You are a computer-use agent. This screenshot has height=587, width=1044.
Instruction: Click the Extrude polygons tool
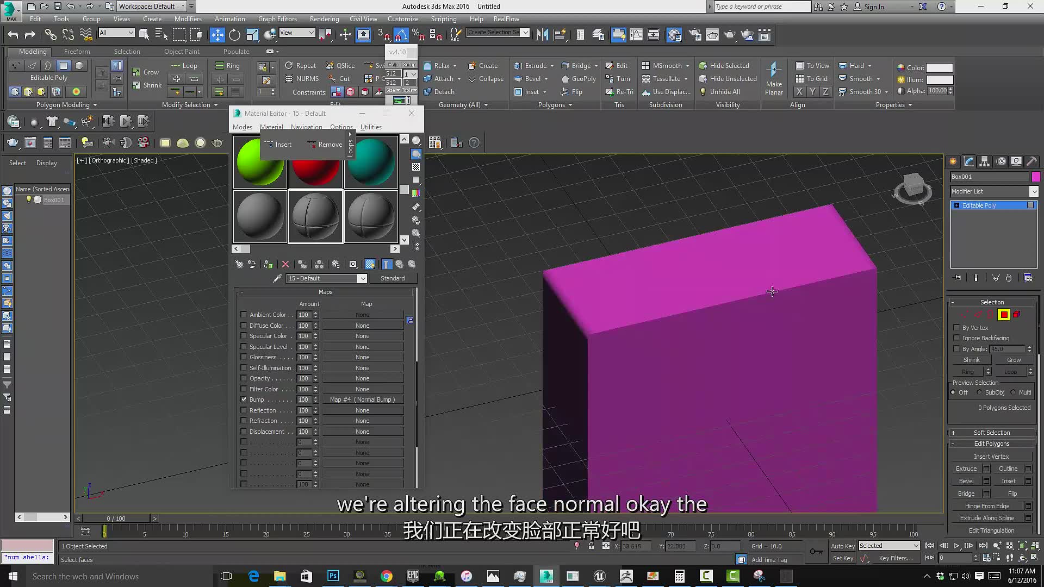[531, 65]
